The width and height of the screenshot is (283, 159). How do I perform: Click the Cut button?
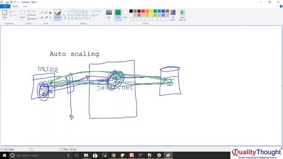pos(12,11)
